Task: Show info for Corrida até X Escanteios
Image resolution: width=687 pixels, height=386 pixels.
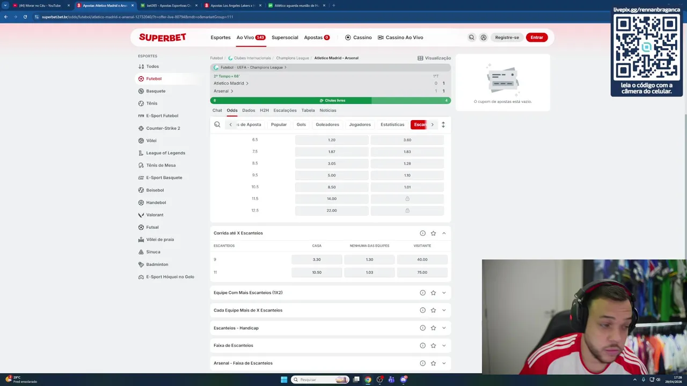Action: [x=422, y=233]
